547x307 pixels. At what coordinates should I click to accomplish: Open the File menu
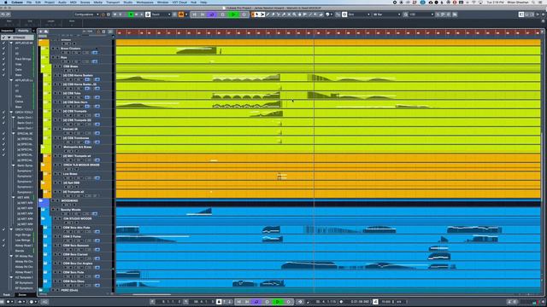pos(29,3)
